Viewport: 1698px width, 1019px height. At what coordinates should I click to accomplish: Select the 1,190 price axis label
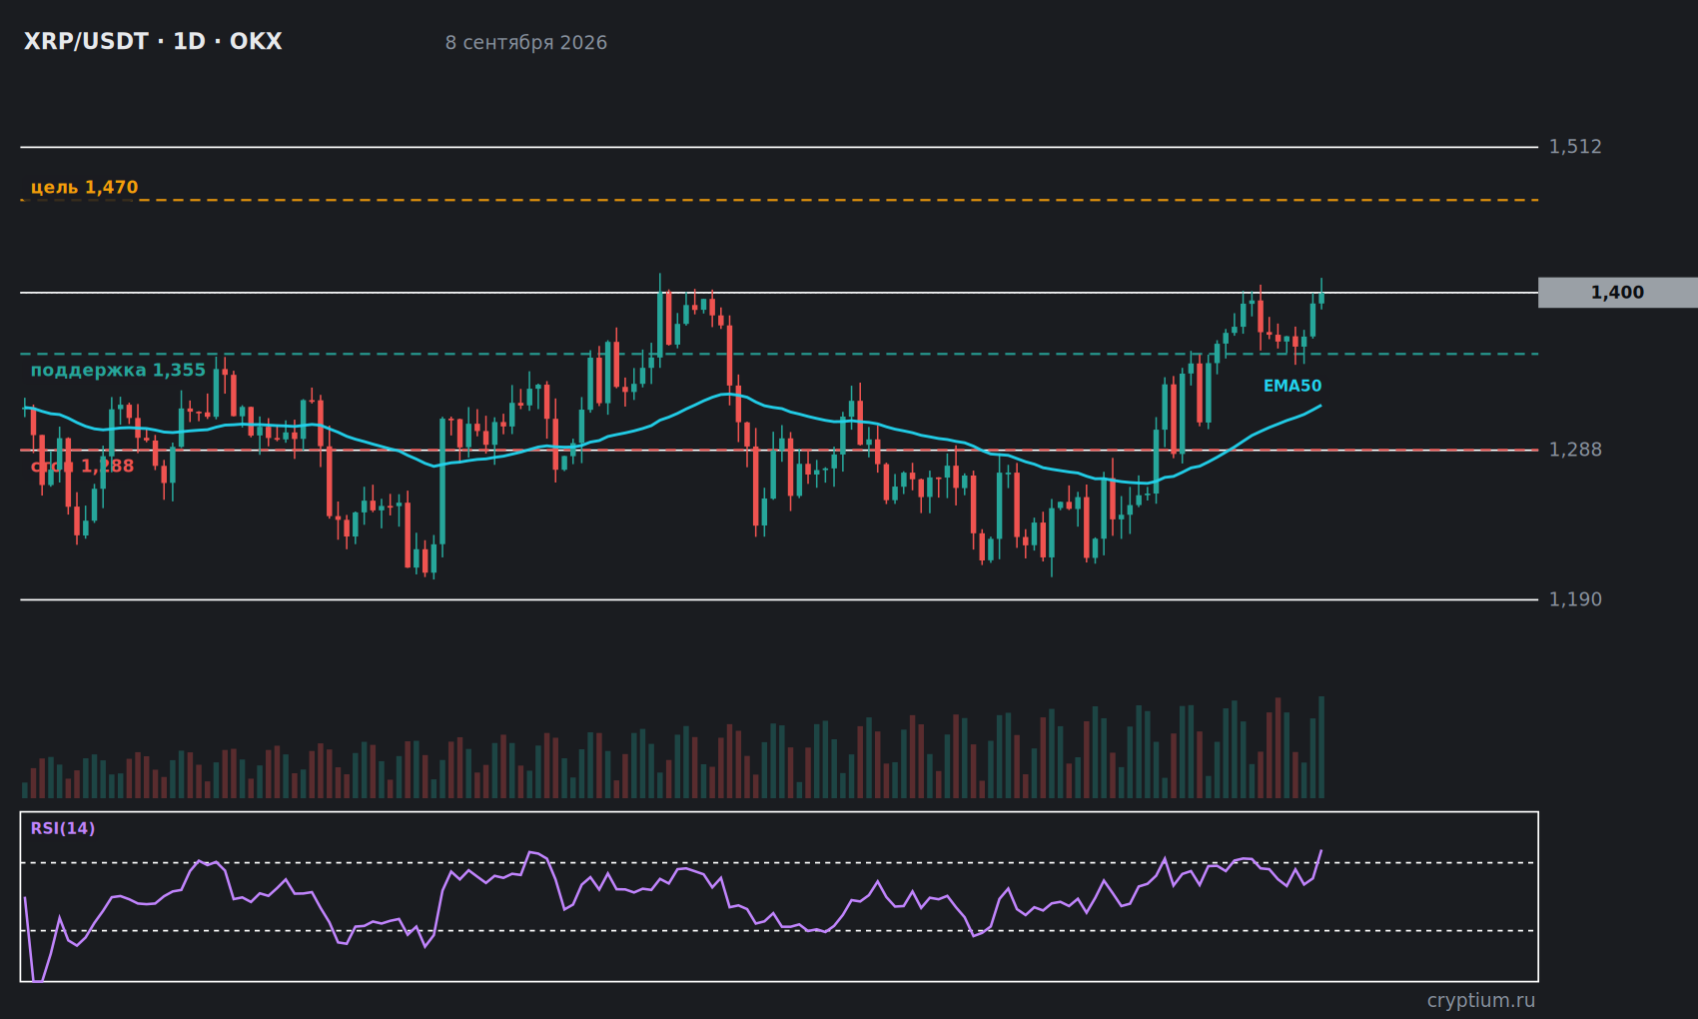pyautogui.click(x=1575, y=599)
